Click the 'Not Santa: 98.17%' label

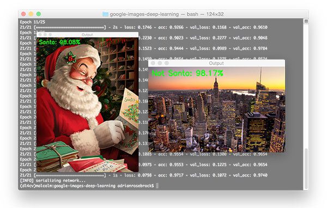pos(187,73)
